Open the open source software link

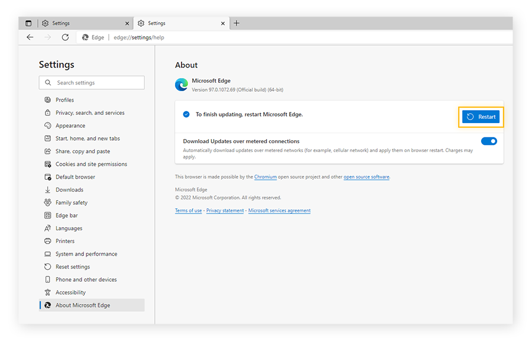pyautogui.click(x=366, y=177)
